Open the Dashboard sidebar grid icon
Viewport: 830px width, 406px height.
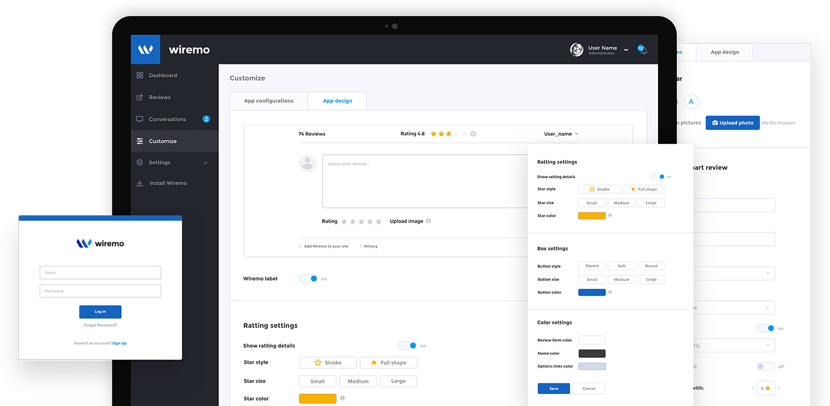click(x=140, y=75)
